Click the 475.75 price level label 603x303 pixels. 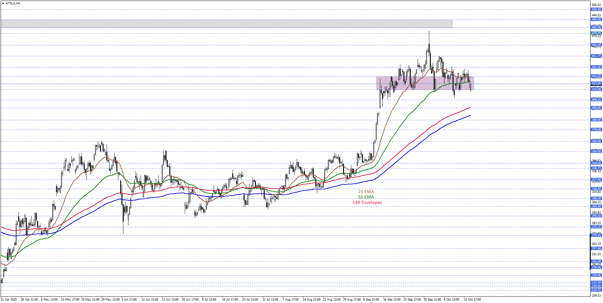(596, 33)
